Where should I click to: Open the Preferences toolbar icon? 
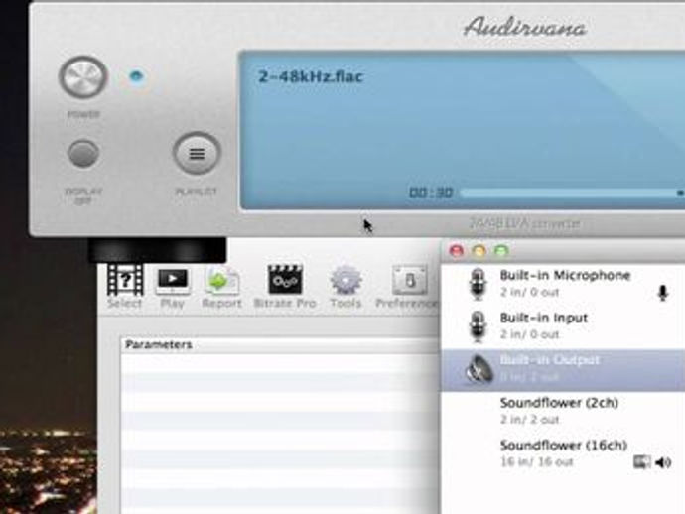click(x=410, y=281)
